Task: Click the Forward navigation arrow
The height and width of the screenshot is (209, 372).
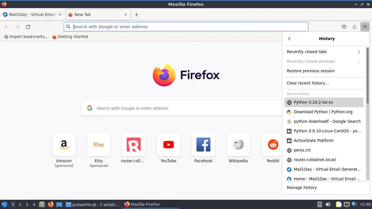Action: [x=17, y=27]
